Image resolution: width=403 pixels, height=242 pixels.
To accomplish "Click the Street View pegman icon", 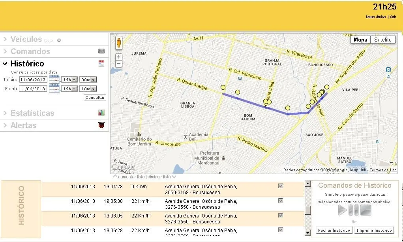I will 118,43.
